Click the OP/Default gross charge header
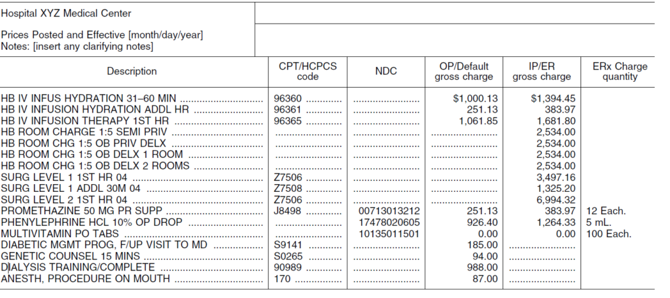The image size is (670, 298). pos(464,71)
